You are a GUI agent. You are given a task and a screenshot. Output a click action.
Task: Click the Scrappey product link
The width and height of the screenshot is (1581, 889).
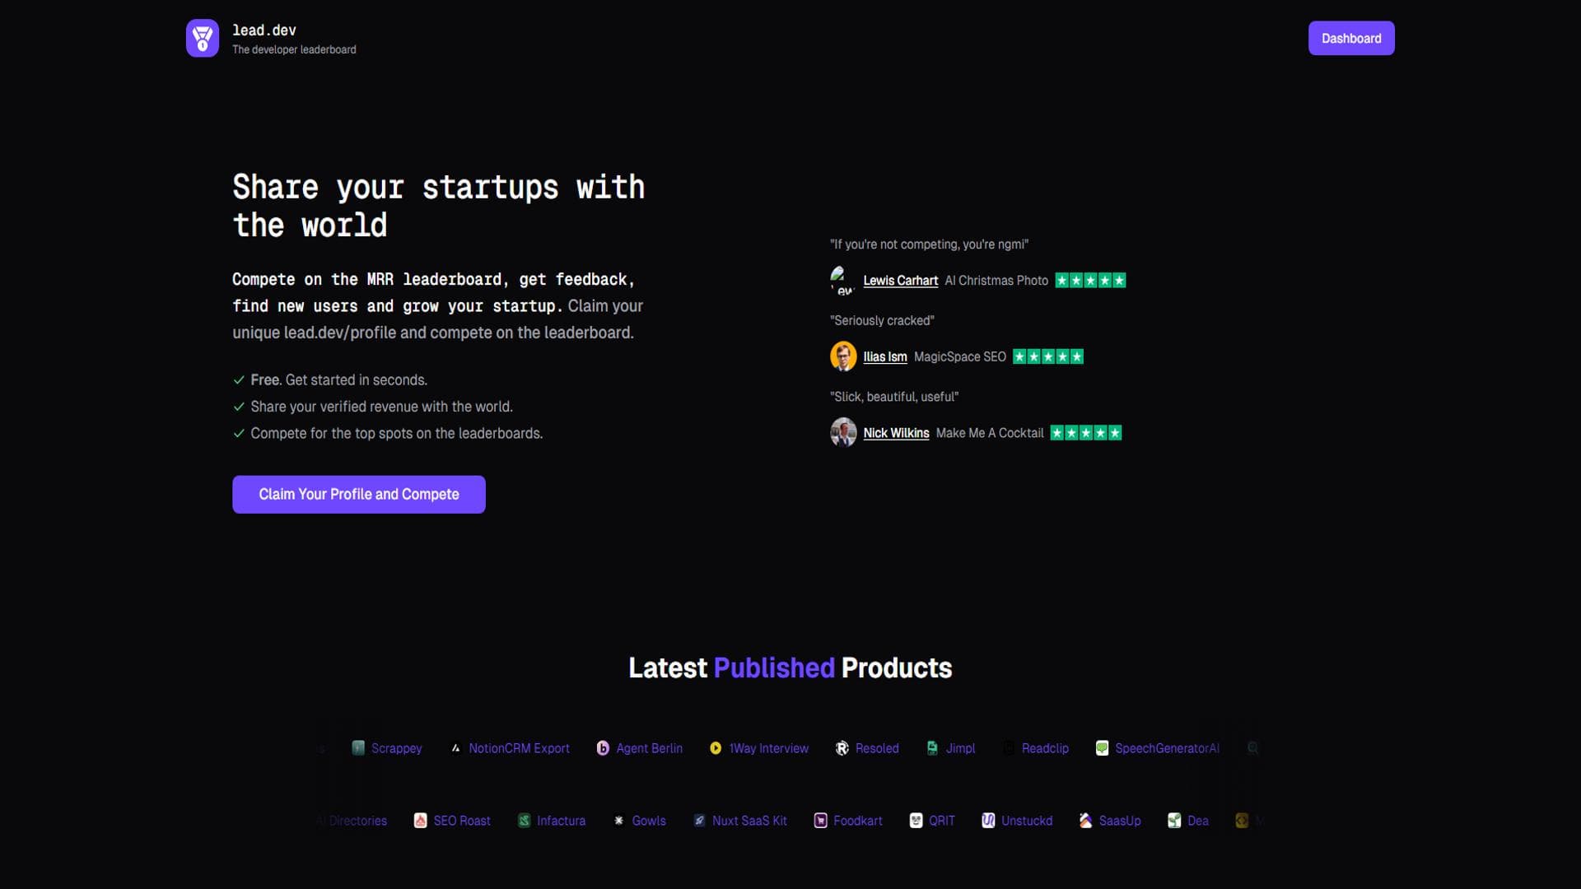click(396, 748)
